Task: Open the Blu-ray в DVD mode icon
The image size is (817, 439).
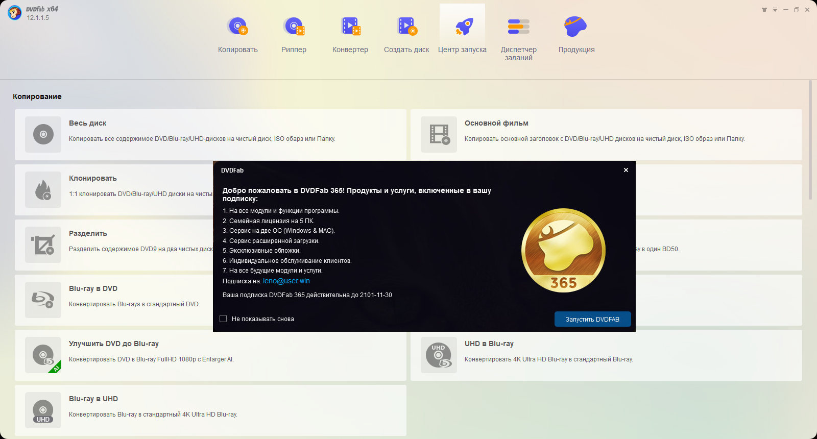Action: point(43,300)
